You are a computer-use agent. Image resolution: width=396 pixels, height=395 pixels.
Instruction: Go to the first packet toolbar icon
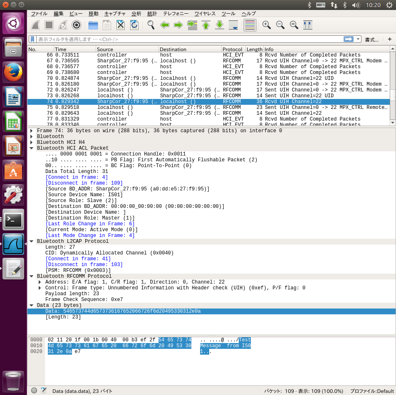coord(206,25)
